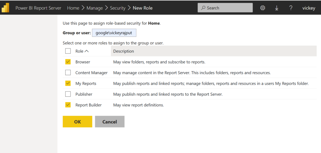321x153 pixels.
Task: Uncheck the Report Builder role checkbox
Action: [68, 105]
